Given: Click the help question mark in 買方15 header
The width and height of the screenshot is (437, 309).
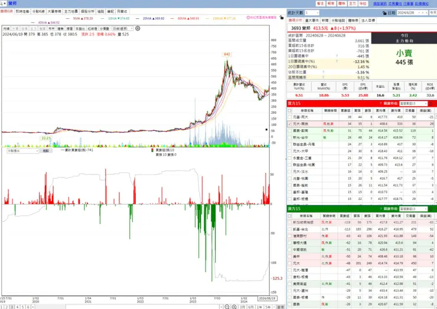Looking at the screenshot, I should point(380,104).
